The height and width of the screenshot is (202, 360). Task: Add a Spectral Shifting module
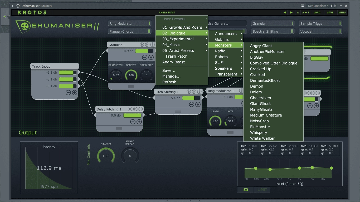[273, 31]
